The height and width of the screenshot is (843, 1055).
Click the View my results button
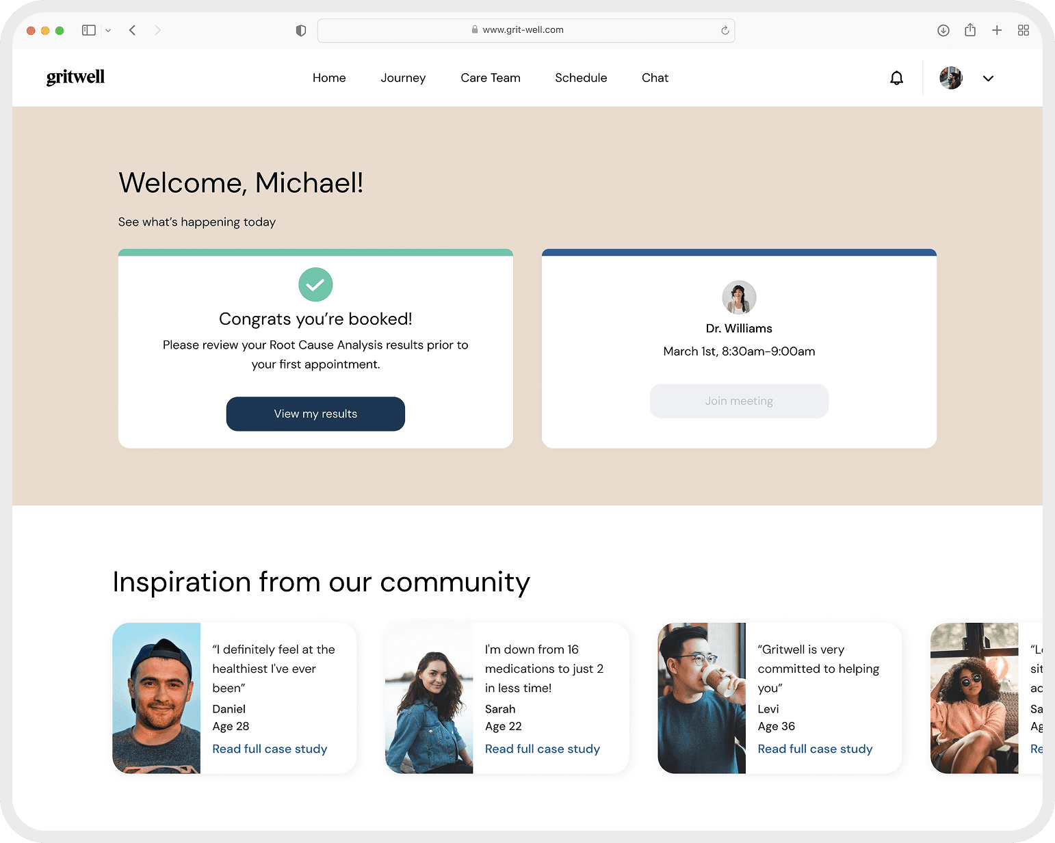click(x=315, y=414)
